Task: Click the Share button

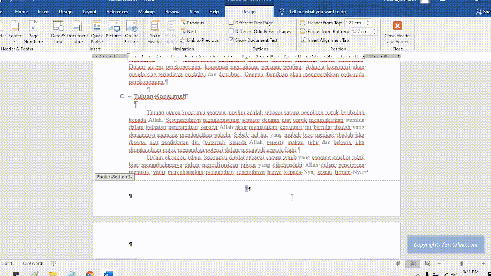Action: [483, 11]
